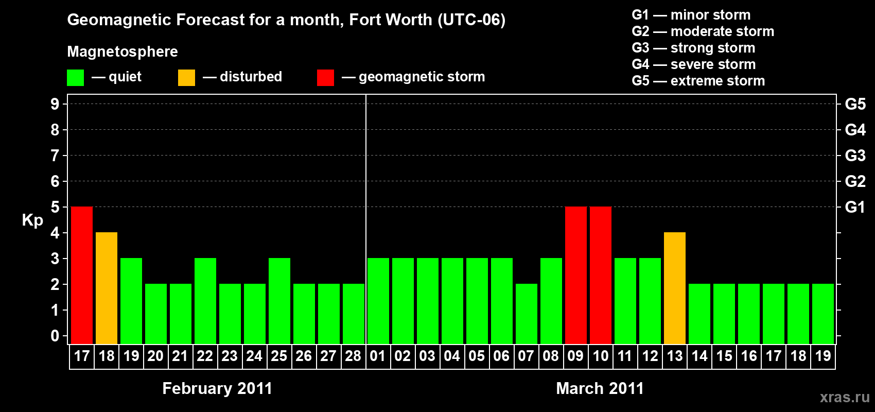
Task: Select the green bar for February 19
Action: click(131, 301)
